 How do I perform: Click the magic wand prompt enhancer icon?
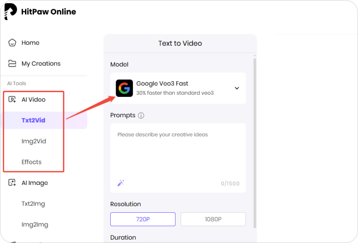(121, 183)
